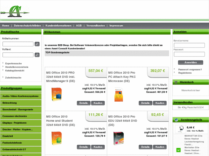Click the 392,07 € price tag
The image size is (209, 156).
(158, 71)
